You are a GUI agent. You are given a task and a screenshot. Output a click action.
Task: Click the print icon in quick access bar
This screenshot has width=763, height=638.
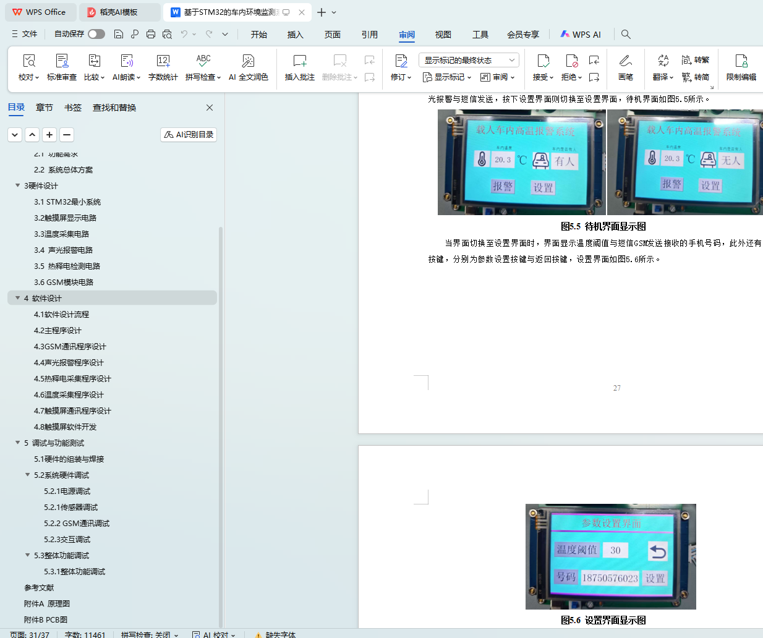(x=151, y=35)
